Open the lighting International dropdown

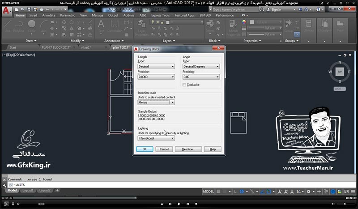point(156,138)
